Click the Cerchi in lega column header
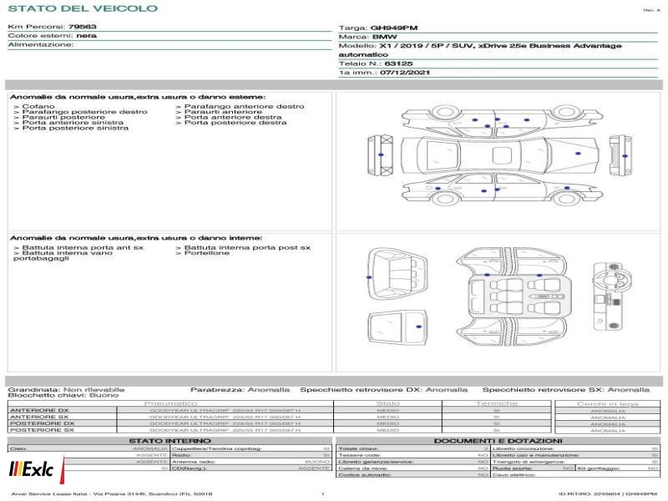The image size is (668, 501). 608,403
